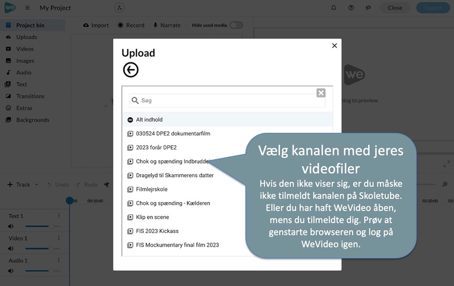Open Video 1 track options menu
Image resolution: width=454 pixels, height=286 pixels.
pyautogui.click(x=59, y=238)
